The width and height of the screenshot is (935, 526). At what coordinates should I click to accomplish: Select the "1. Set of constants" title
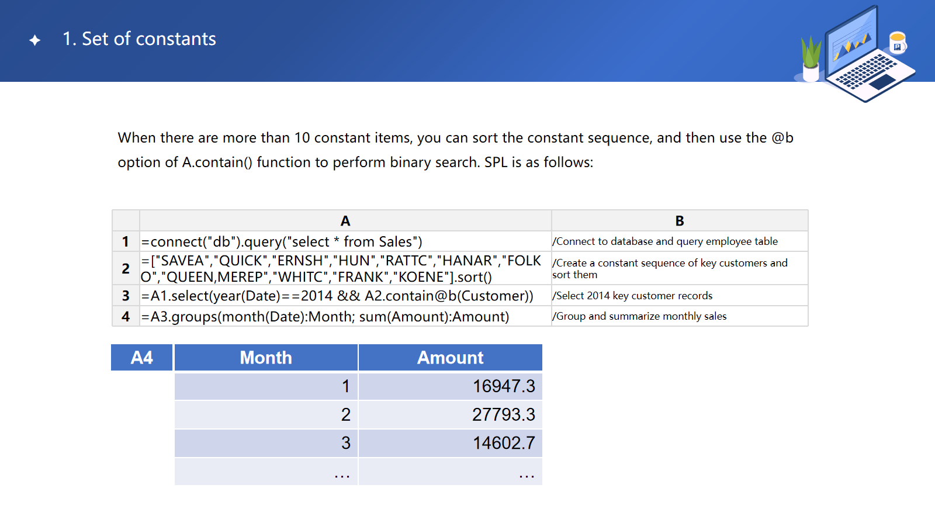(x=139, y=39)
